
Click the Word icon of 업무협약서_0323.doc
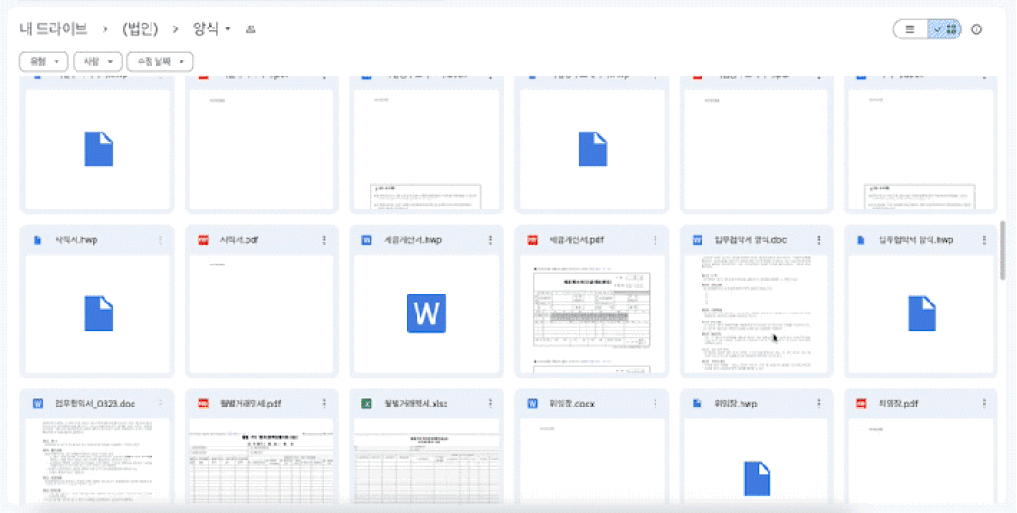(37, 403)
